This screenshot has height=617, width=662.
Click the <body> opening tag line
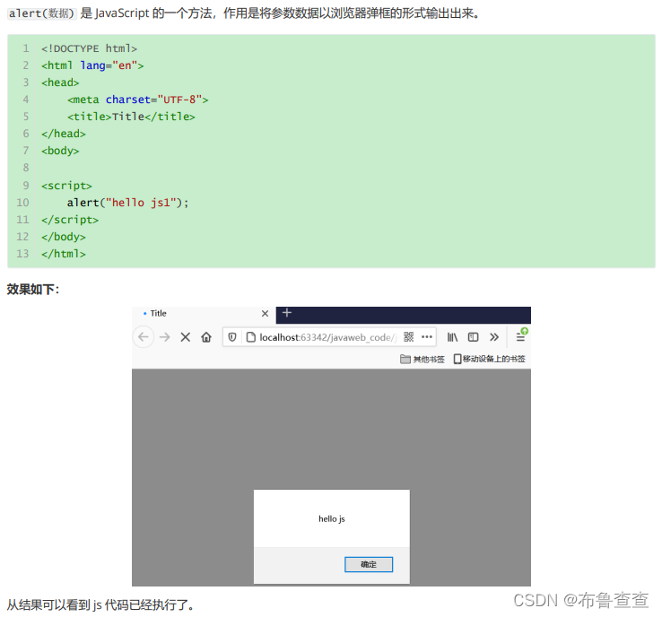[60, 151]
